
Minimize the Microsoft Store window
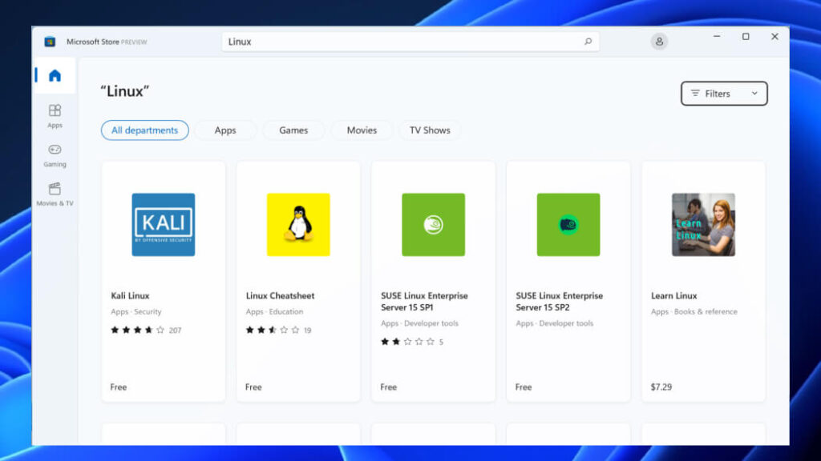(717, 37)
